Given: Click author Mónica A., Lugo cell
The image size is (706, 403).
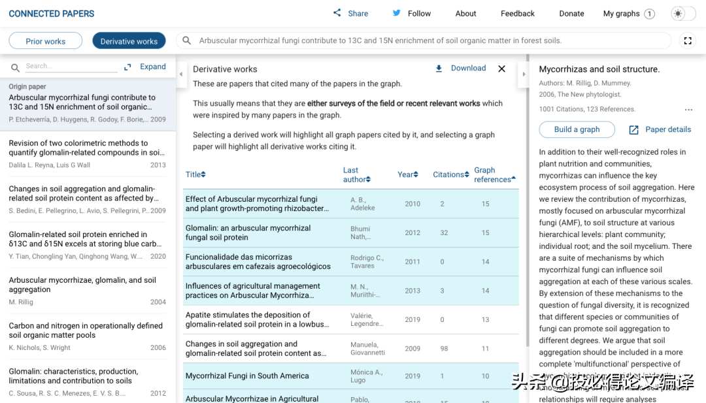Looking at the screenshot, I should [x=367, y=376].
